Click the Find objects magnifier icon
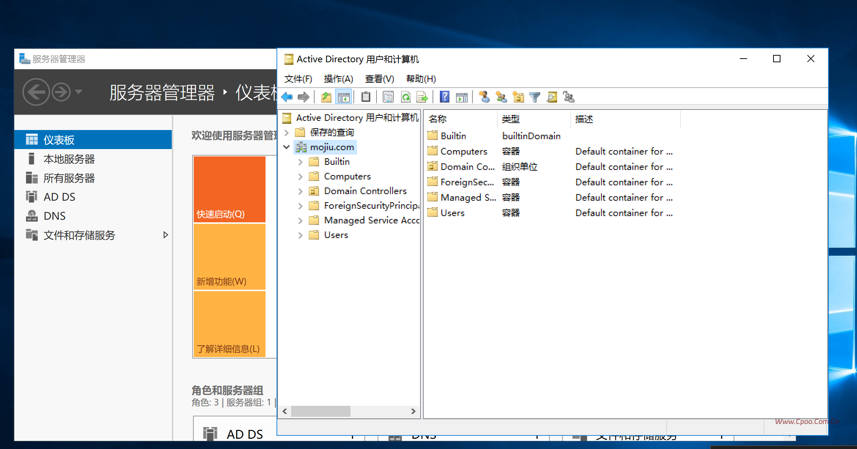 (552, 97)
